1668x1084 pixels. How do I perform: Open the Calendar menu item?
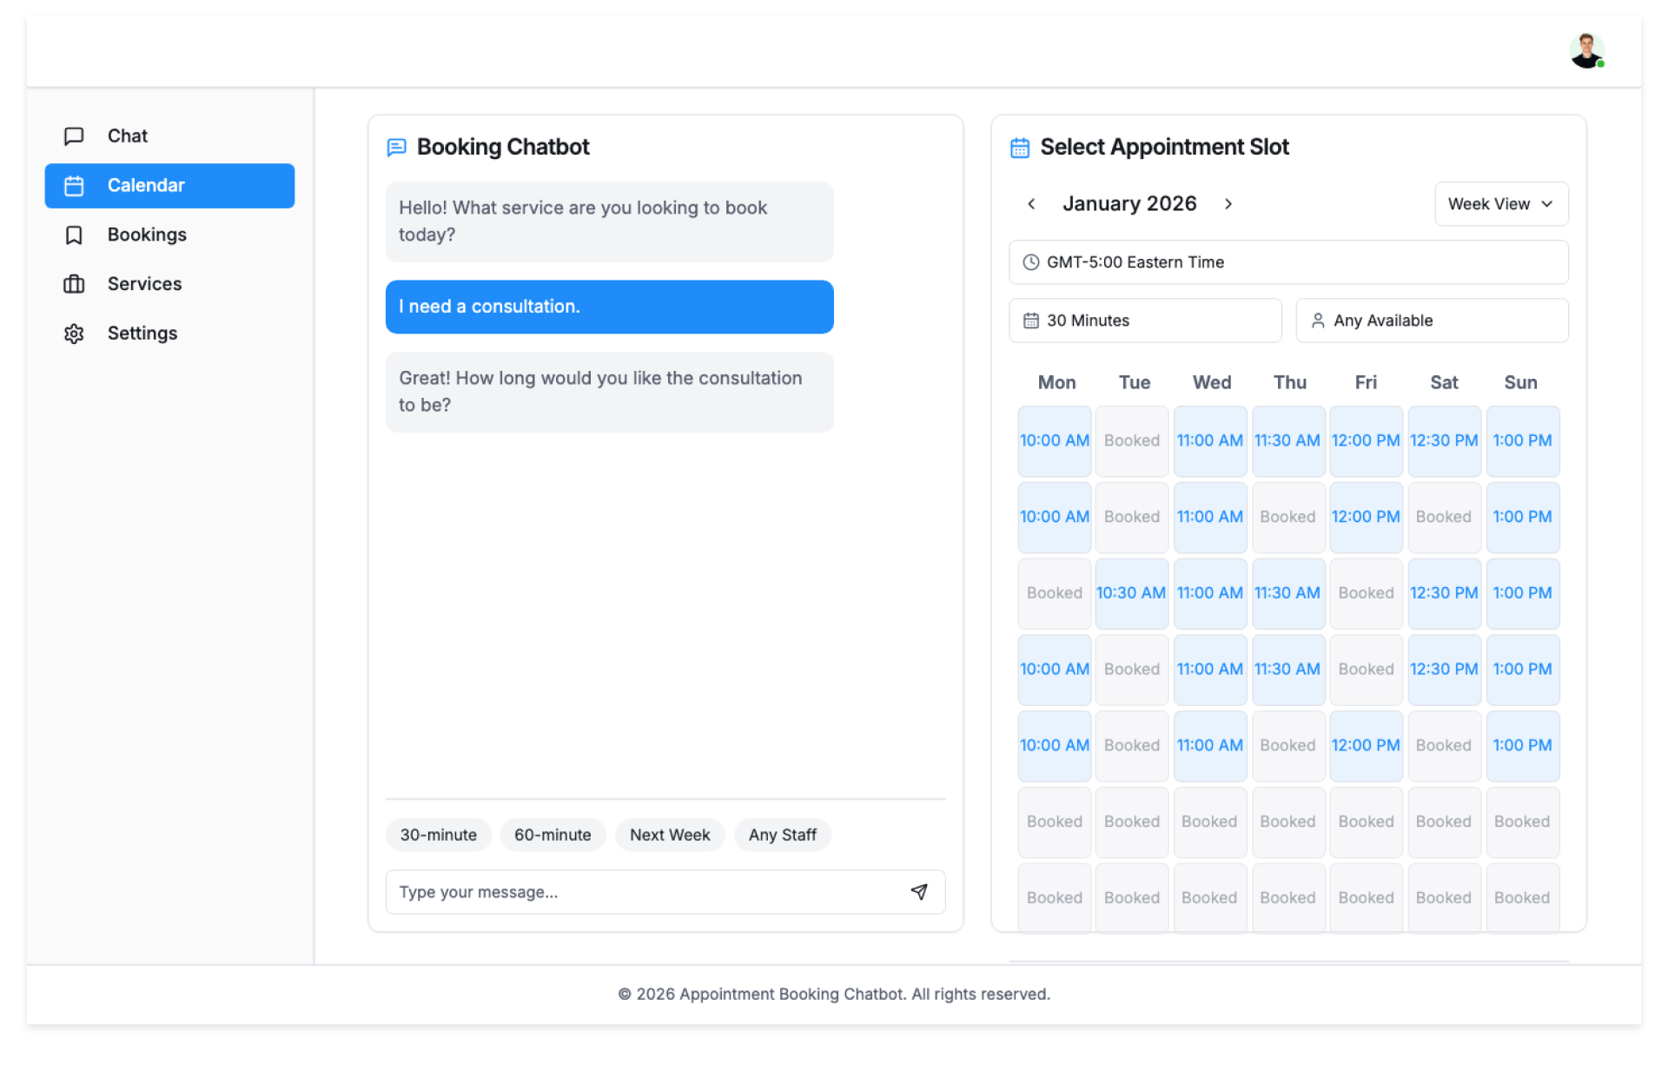point(169,186)
